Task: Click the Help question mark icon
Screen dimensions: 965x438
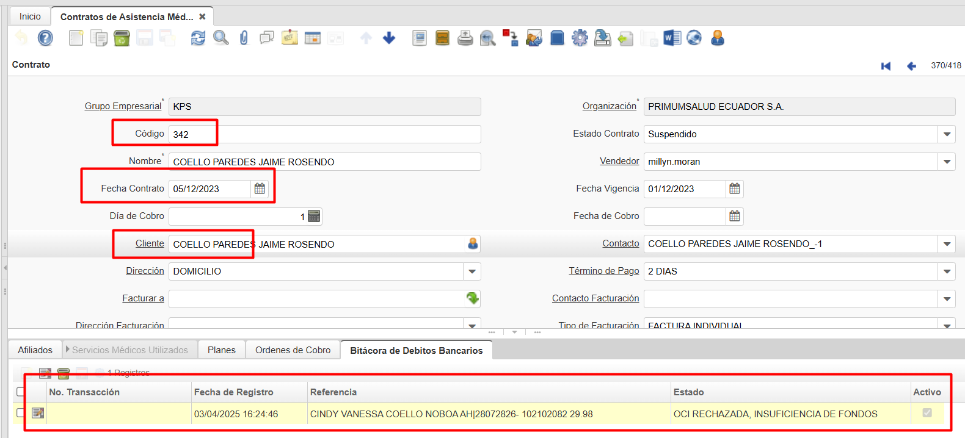Action: (x=45, y=38)
